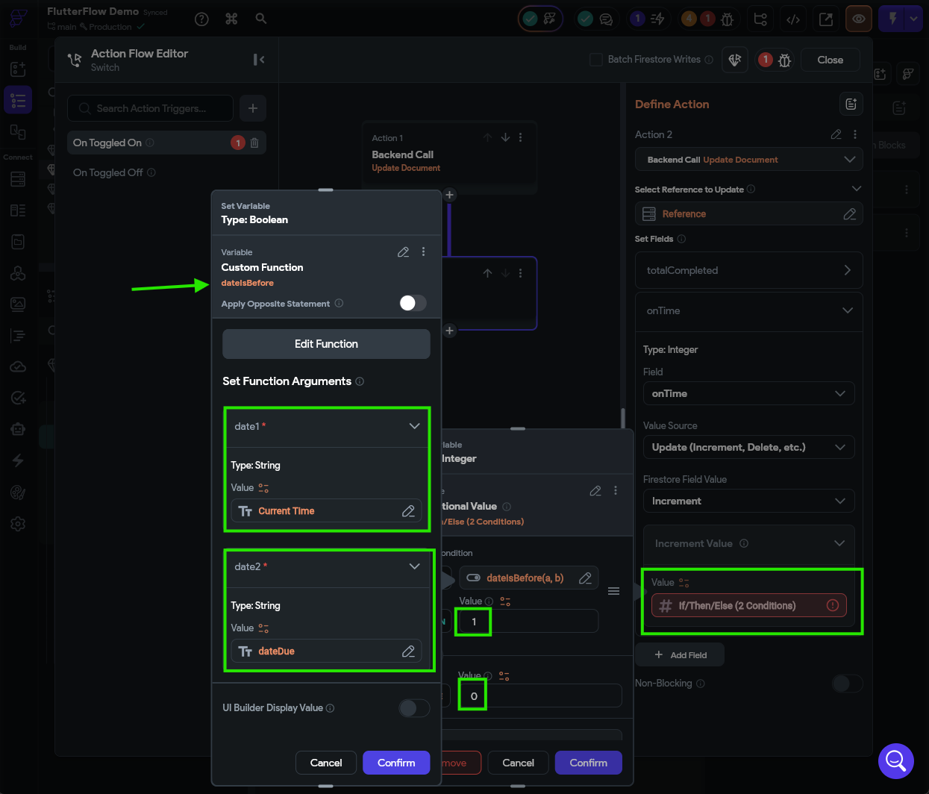Move Action 1 down with arrow
Screen dimensions: 929x794
pyautogui.click(x=505, y=137)
